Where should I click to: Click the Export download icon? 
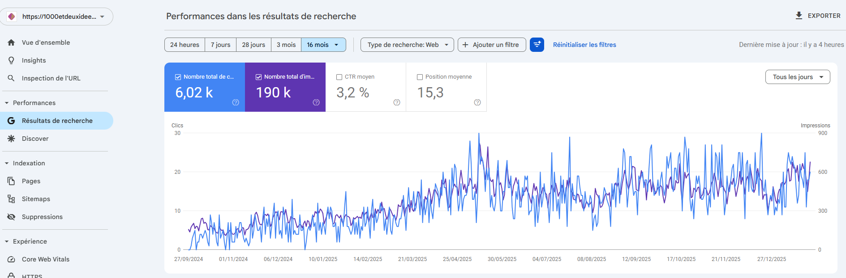(799, 16)
